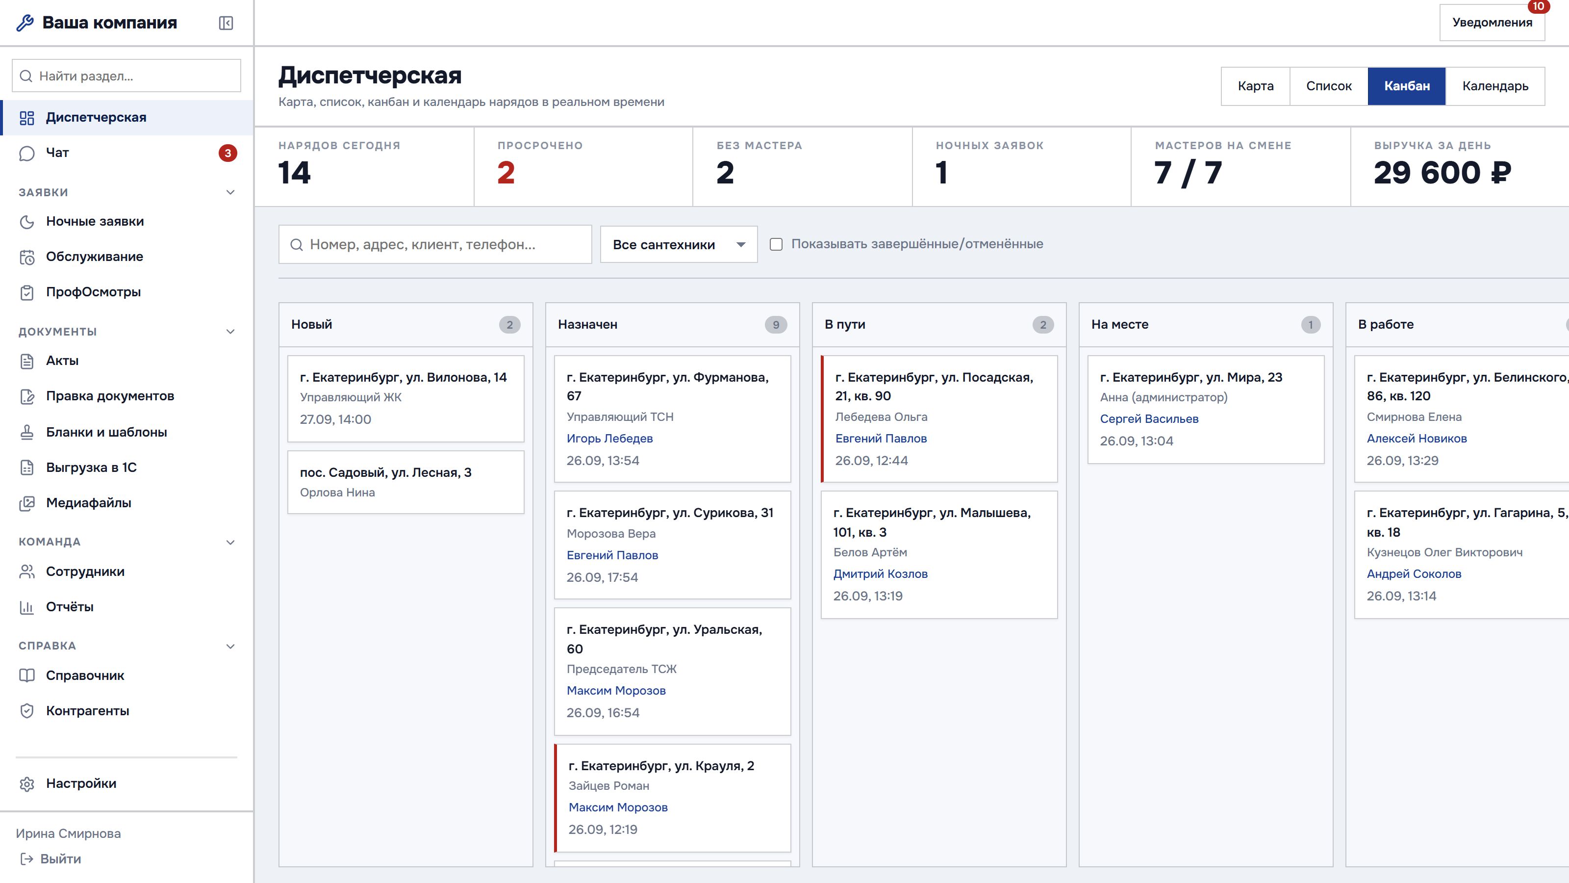Click the notifications badge showing 10
The width and height of the screenshot is (1569, 883).
click(x=1539, y=6)
